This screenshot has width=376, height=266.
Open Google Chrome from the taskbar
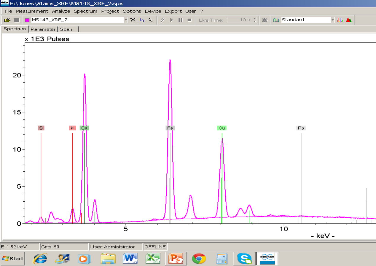point(199,259)
